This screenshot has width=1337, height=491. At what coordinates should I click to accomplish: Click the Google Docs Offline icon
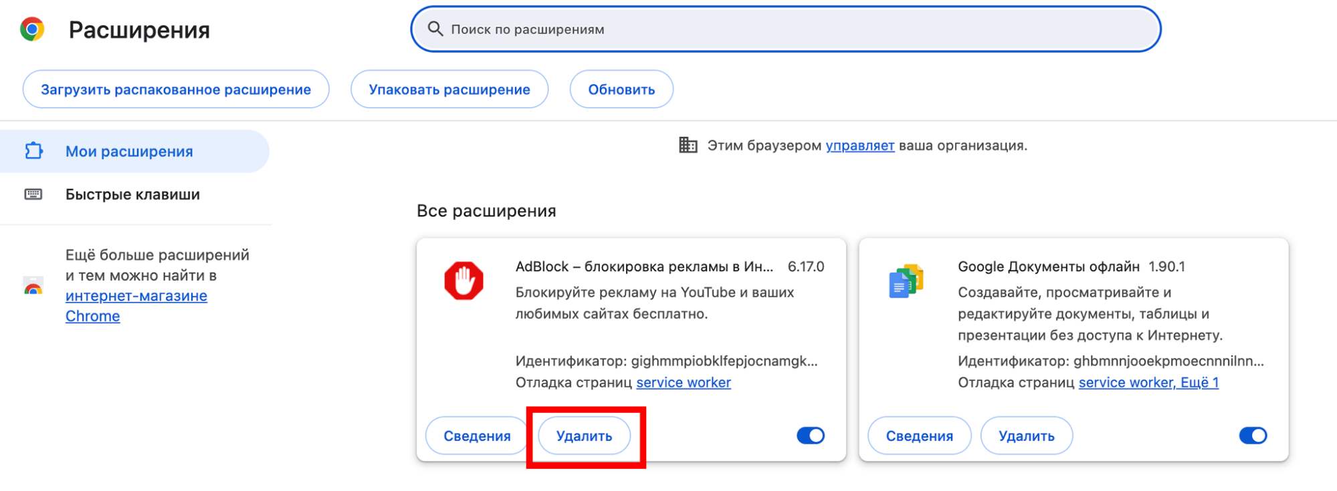pos(906,281)
